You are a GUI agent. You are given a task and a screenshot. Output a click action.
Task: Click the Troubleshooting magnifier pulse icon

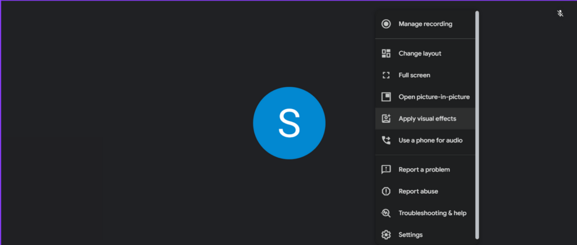pyautogui.click(x=386, y=213)
